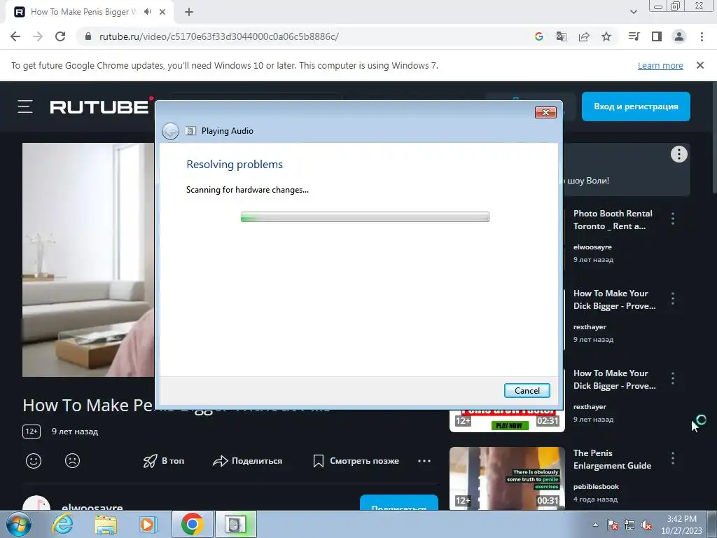Open options for first rexthayer video
717x538 pixels.
673,298
